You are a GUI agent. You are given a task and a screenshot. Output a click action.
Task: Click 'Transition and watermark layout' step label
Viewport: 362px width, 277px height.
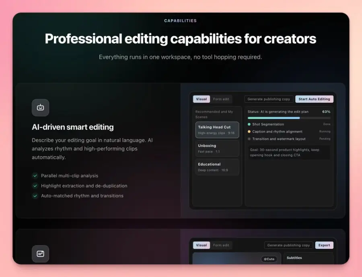(x=279, y=139)
